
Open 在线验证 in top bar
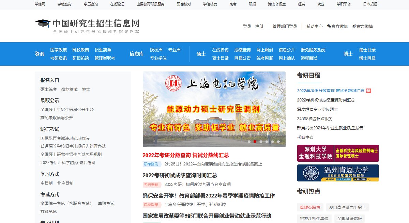point(117,4)
